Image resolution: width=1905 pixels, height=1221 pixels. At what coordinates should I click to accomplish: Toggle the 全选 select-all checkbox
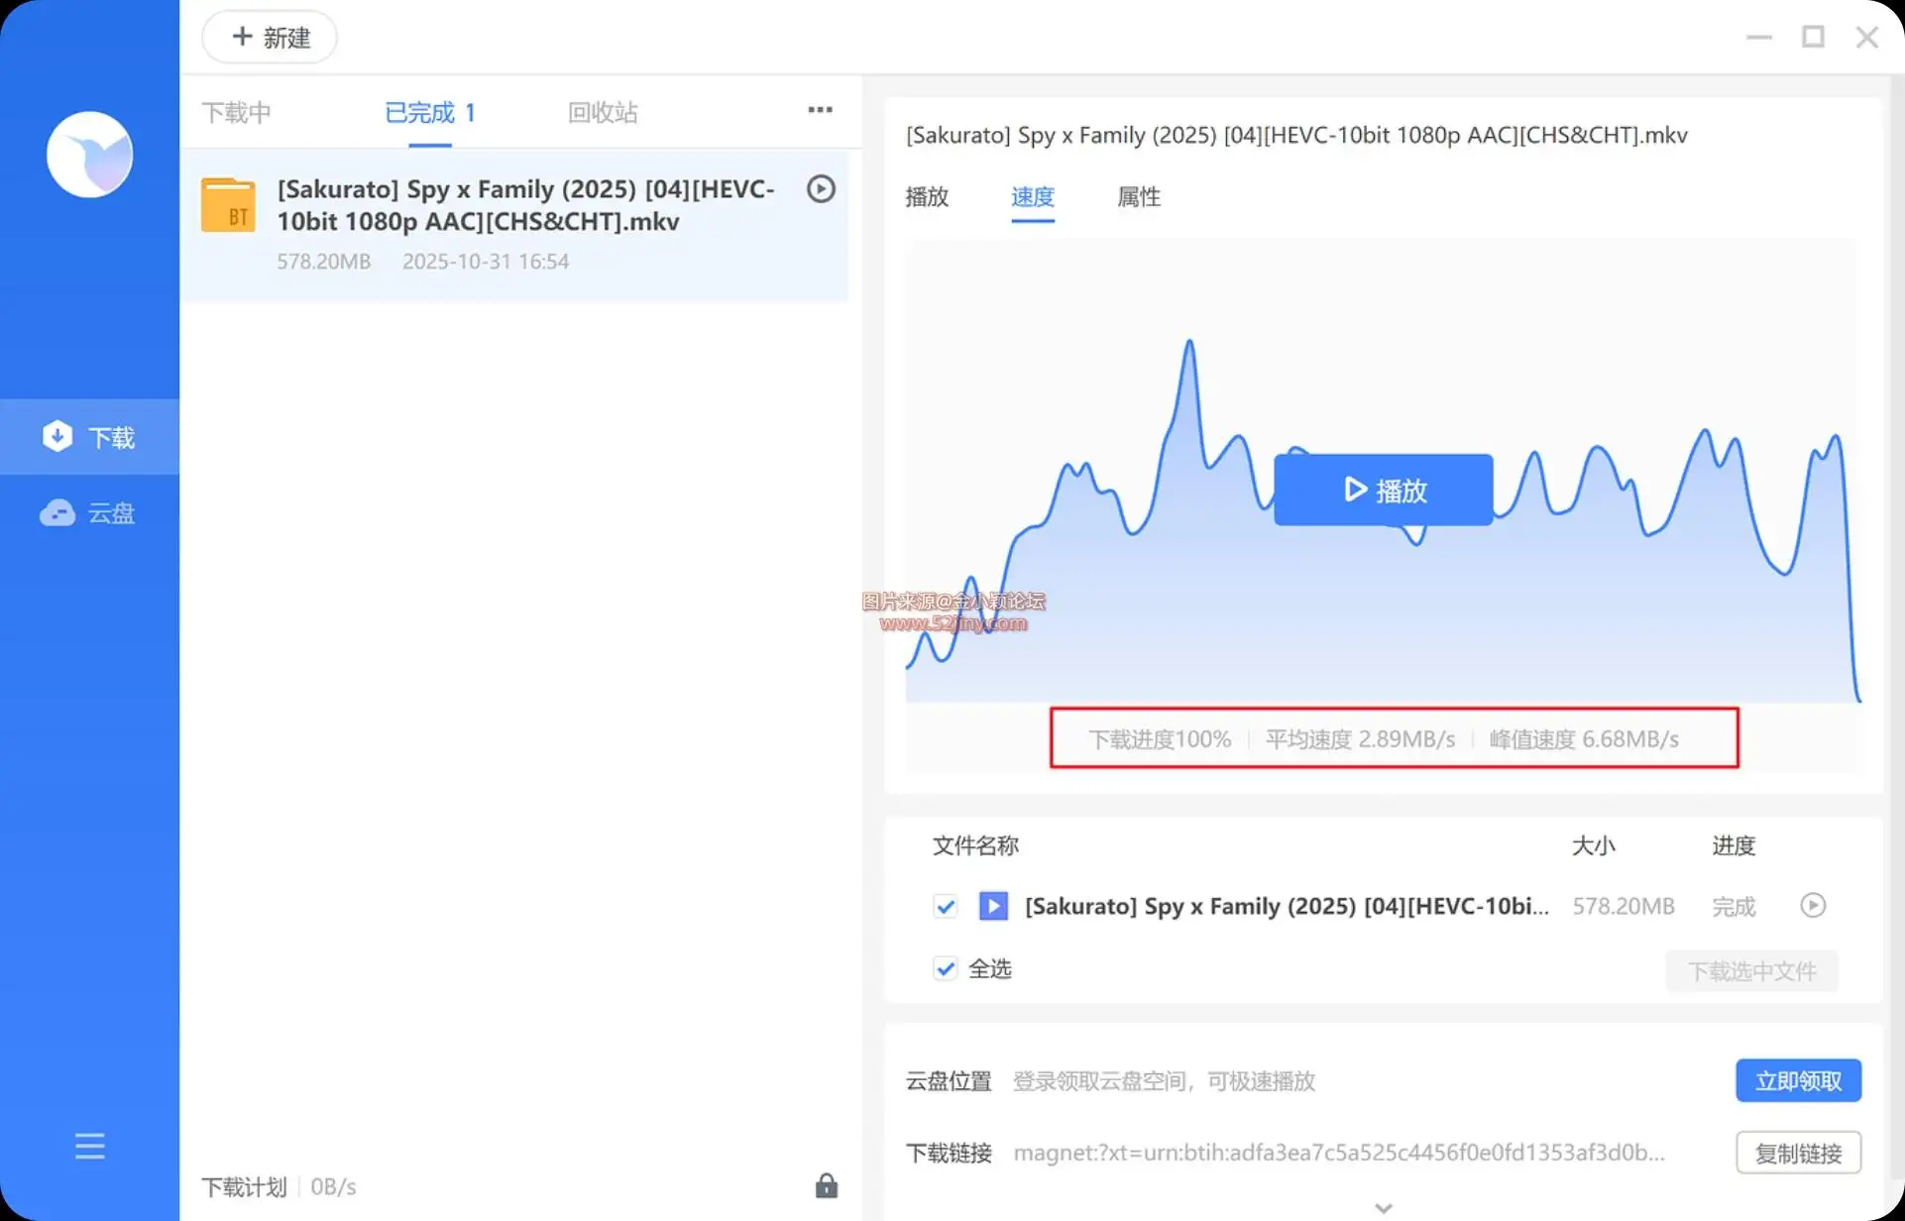pos(945,968)
